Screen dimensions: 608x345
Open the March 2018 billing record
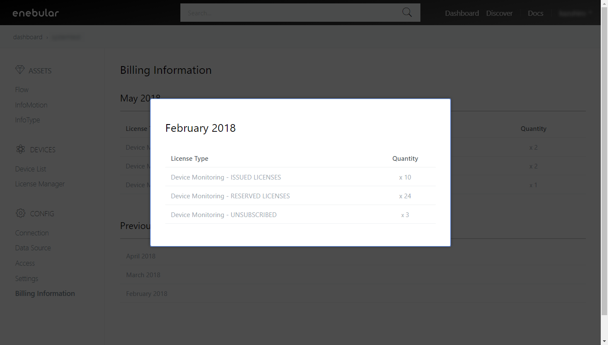pyautogui.click(x=143, y=275)
